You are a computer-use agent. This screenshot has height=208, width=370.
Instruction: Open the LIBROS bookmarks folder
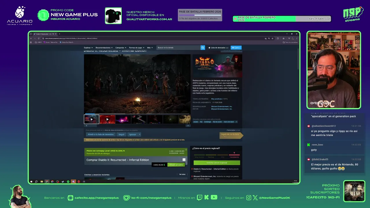(38, 42)
